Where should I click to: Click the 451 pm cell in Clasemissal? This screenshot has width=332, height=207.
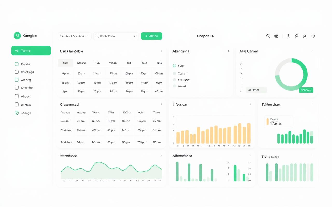click(96, 130)
